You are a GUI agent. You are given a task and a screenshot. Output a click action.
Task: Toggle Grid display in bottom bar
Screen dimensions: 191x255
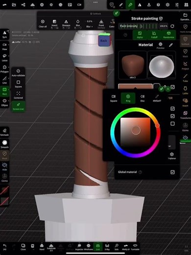pos(98,247)
